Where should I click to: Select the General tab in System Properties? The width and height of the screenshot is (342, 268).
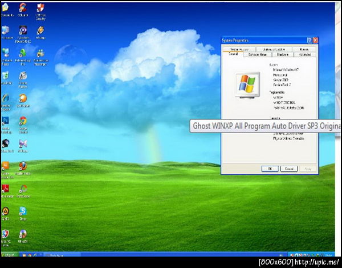pos(233,54)
